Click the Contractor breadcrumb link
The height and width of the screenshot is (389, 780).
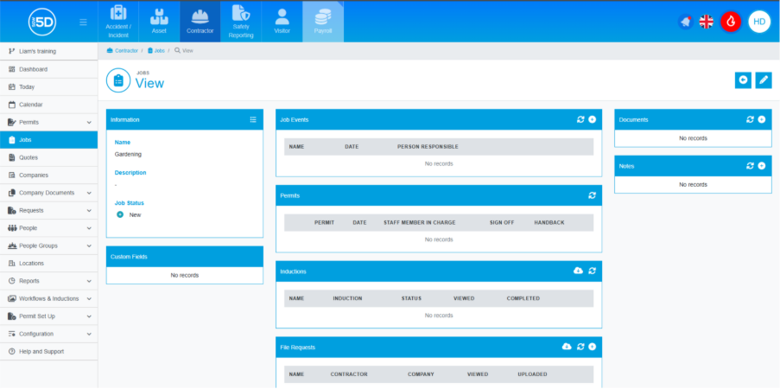(x=123, y=51)
